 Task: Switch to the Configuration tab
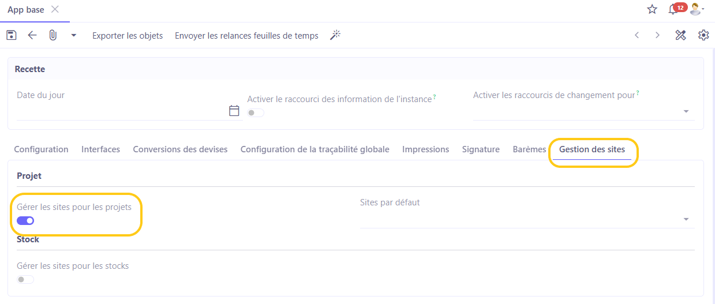42,149
